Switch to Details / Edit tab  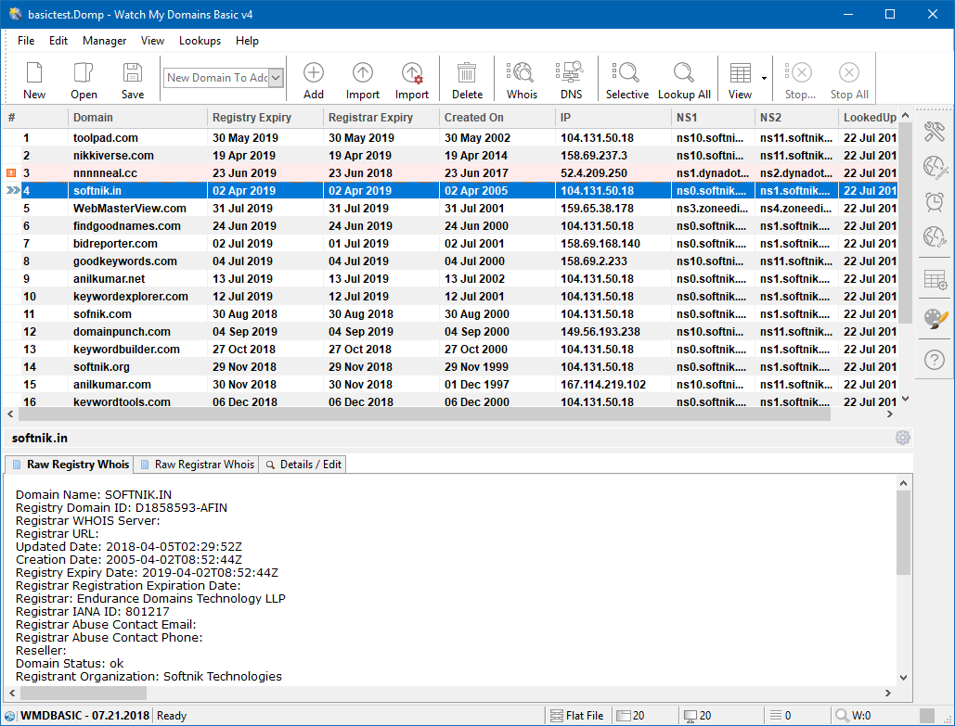pos(303,465)
